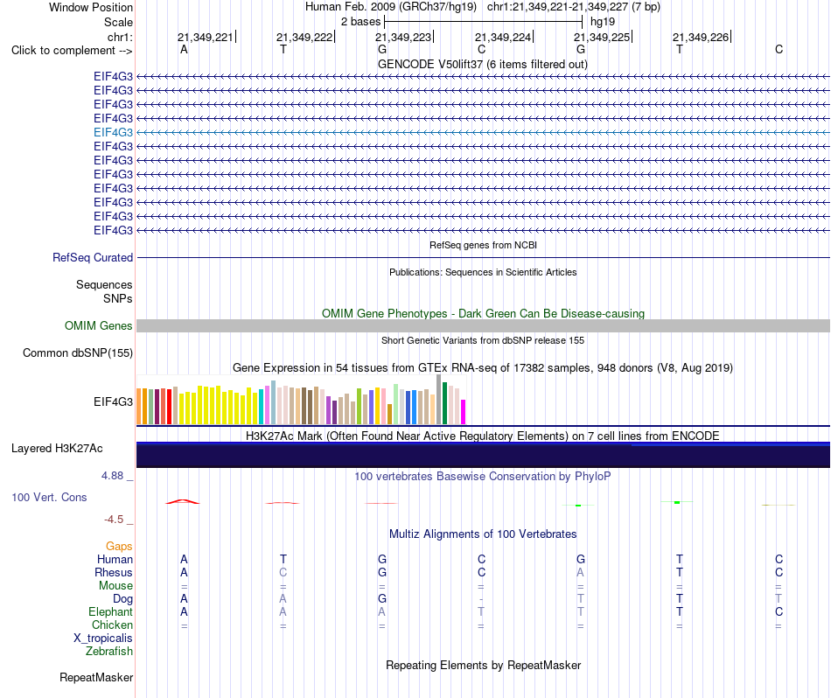Click the gray OMIM Genes bar
831x698 pixels.
pos(483,326)
